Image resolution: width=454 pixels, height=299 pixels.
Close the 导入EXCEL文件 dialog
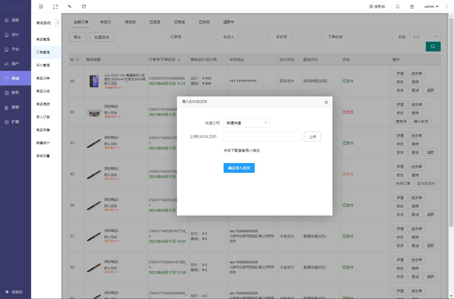326,102
